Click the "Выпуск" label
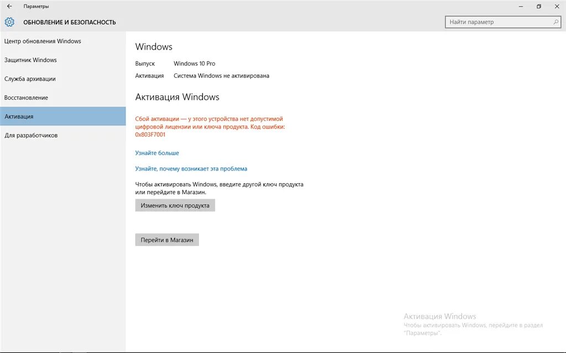This screenshot has height=353, width=566. pyautogui.click(x=145, y=63)
